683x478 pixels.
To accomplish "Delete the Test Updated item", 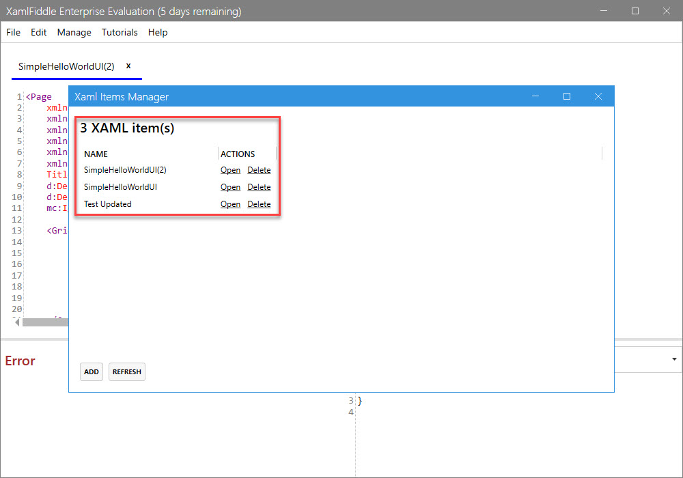I will [259, 203].
